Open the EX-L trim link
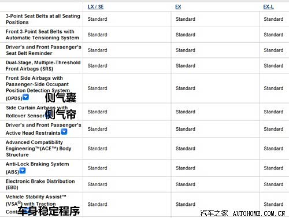Screen dimensions: 289x218 point(269,7)
